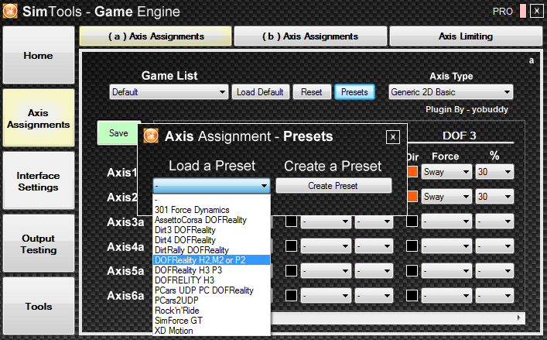Select preset DOFReality H3 P3
Image resolution: width=547 pixels, height=340 pixels.
pyautogui.click(x=211, y=270)
